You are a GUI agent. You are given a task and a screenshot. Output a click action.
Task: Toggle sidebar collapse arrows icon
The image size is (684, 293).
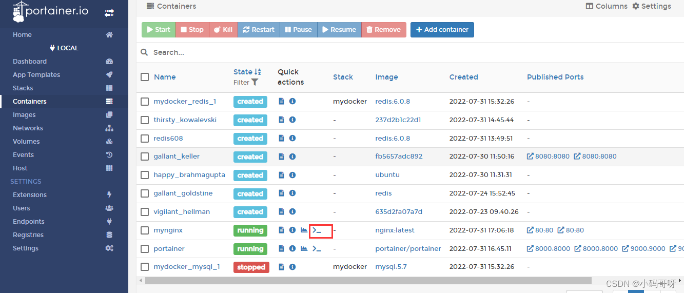pos(109,13)
